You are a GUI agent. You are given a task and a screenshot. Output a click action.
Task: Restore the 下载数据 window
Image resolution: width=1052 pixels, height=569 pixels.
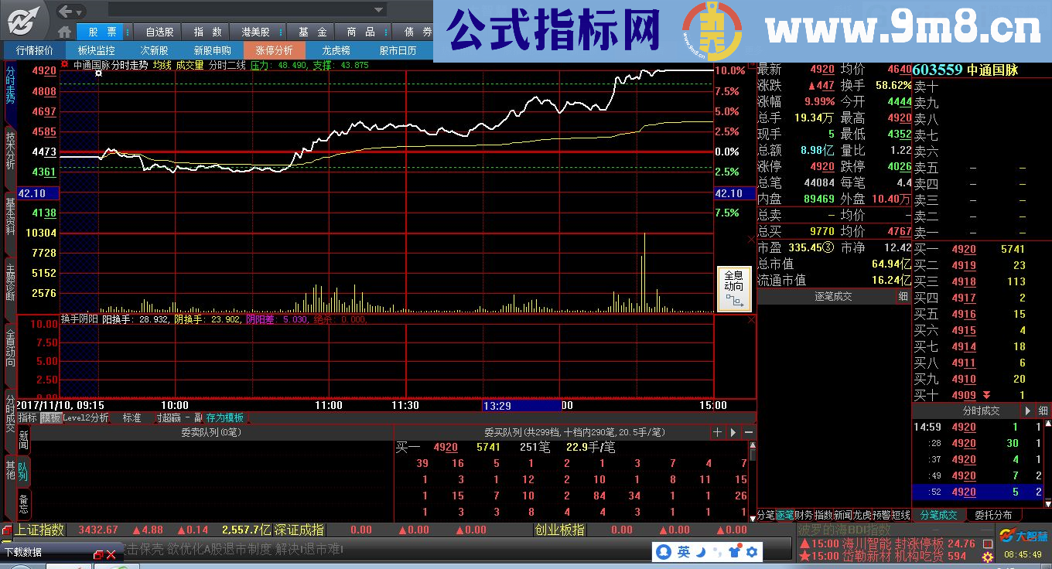pos(98,554)
